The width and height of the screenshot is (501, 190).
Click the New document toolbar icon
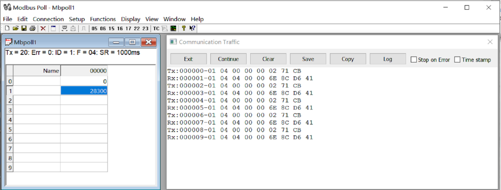pos(7,29)
